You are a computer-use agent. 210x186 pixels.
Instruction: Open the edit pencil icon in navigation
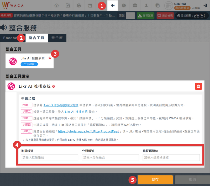(x=68, y=6)
